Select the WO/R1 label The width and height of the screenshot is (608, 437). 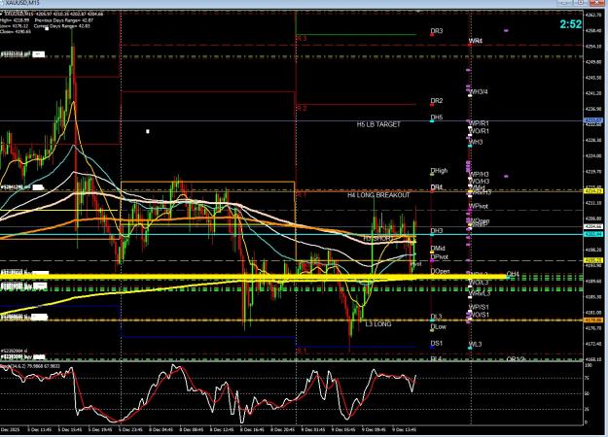click(x=480, y=132)
